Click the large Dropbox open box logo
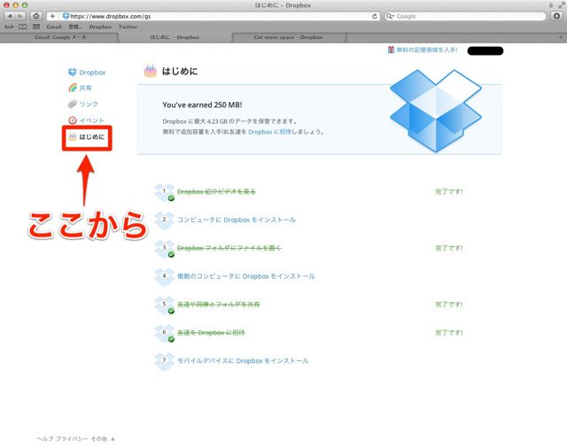 pyautogui.click(x=435, y=111)
